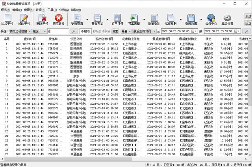Click the 导出表格 icon

pyautogui.click(x=134, y=18)
